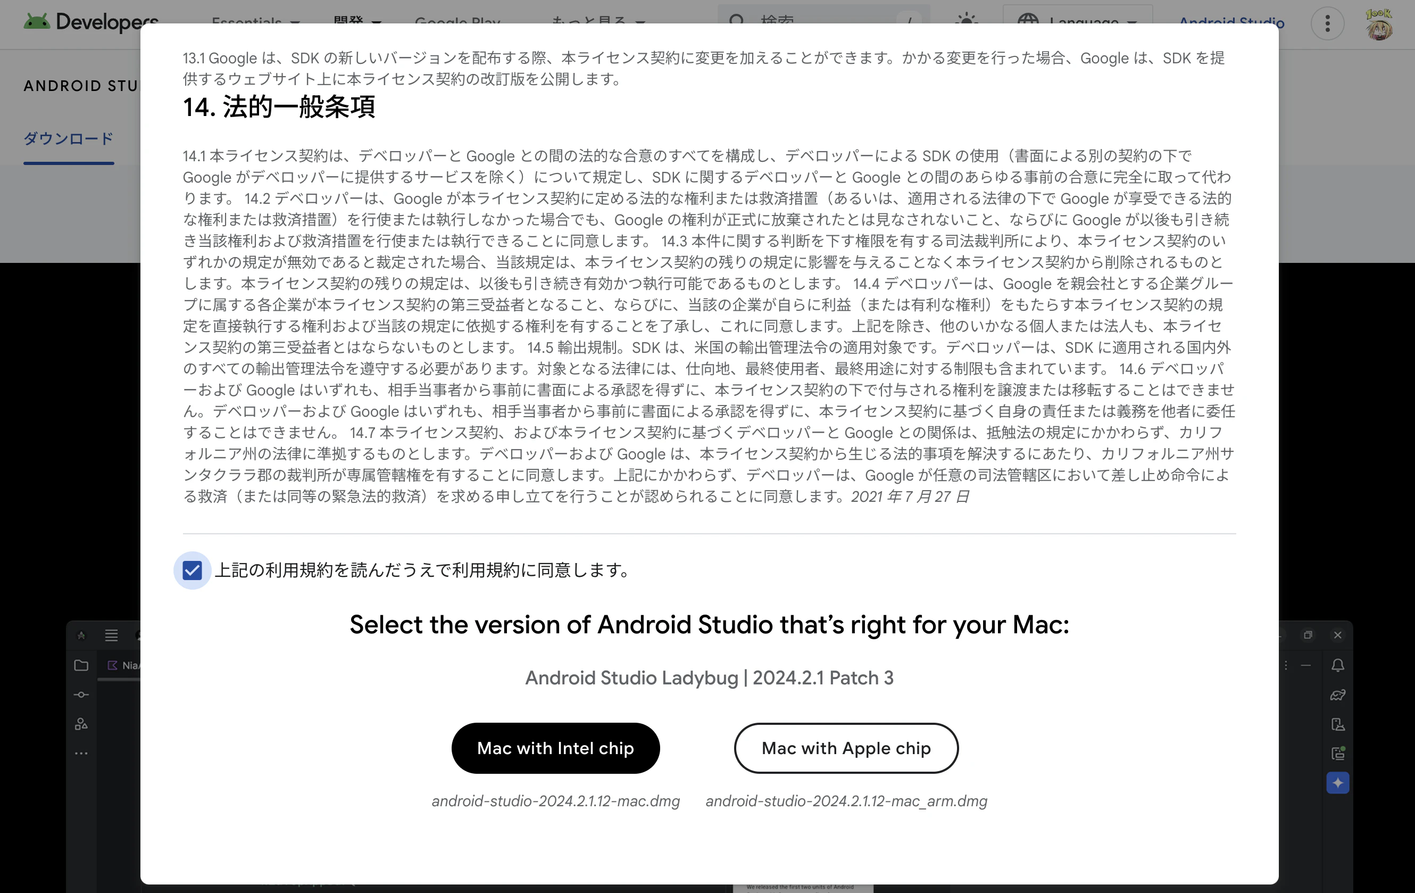The width and height of the screenshot is (1415, 893).
Task: Choose the Mac with Apple chip button
Action: tap(846, 748)
